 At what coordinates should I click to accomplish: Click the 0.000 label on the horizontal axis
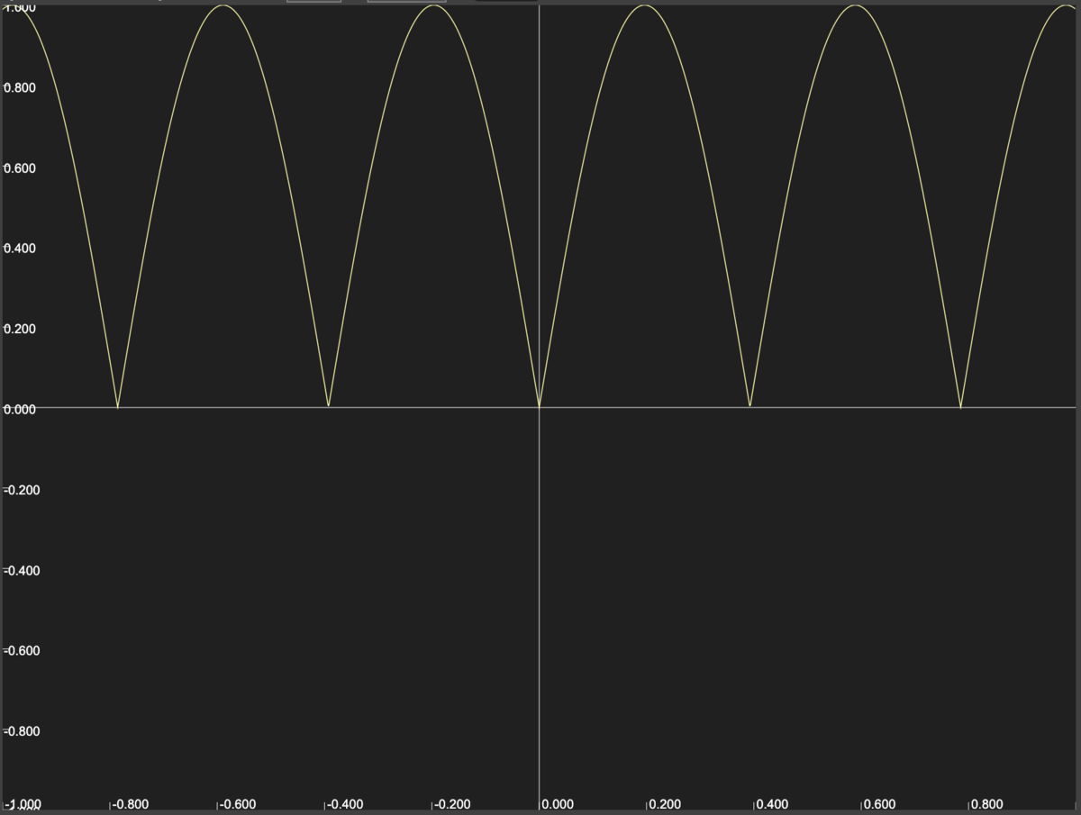[x=558, y=804]
